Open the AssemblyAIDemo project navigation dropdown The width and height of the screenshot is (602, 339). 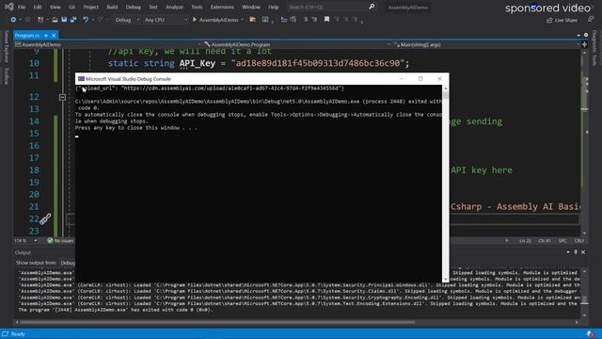(108, 44)
